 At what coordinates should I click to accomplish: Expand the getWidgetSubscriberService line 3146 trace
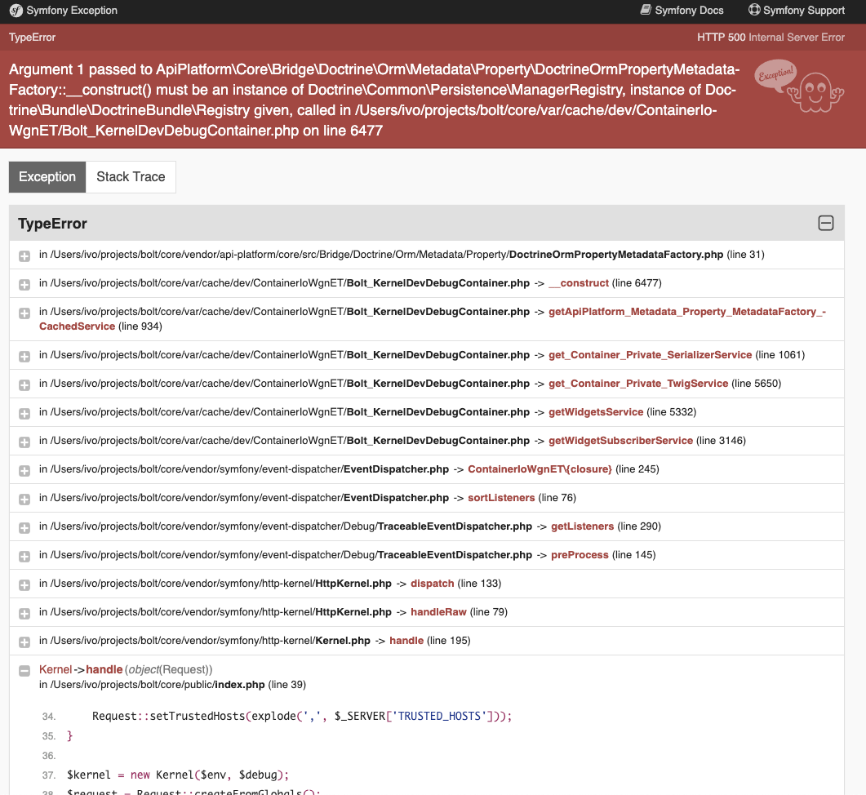coord(24,442)
